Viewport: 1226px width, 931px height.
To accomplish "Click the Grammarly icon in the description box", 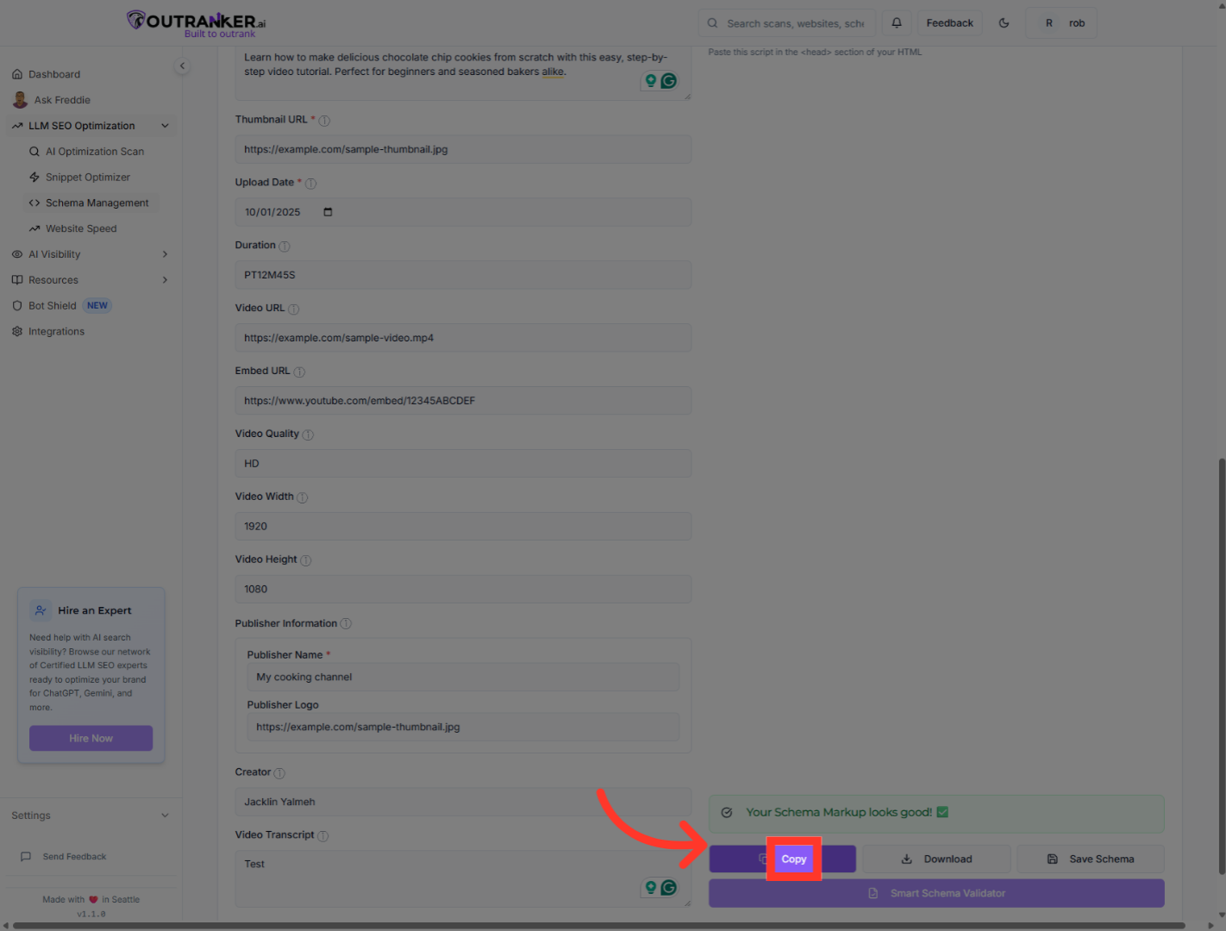I will tap(669, 81).
